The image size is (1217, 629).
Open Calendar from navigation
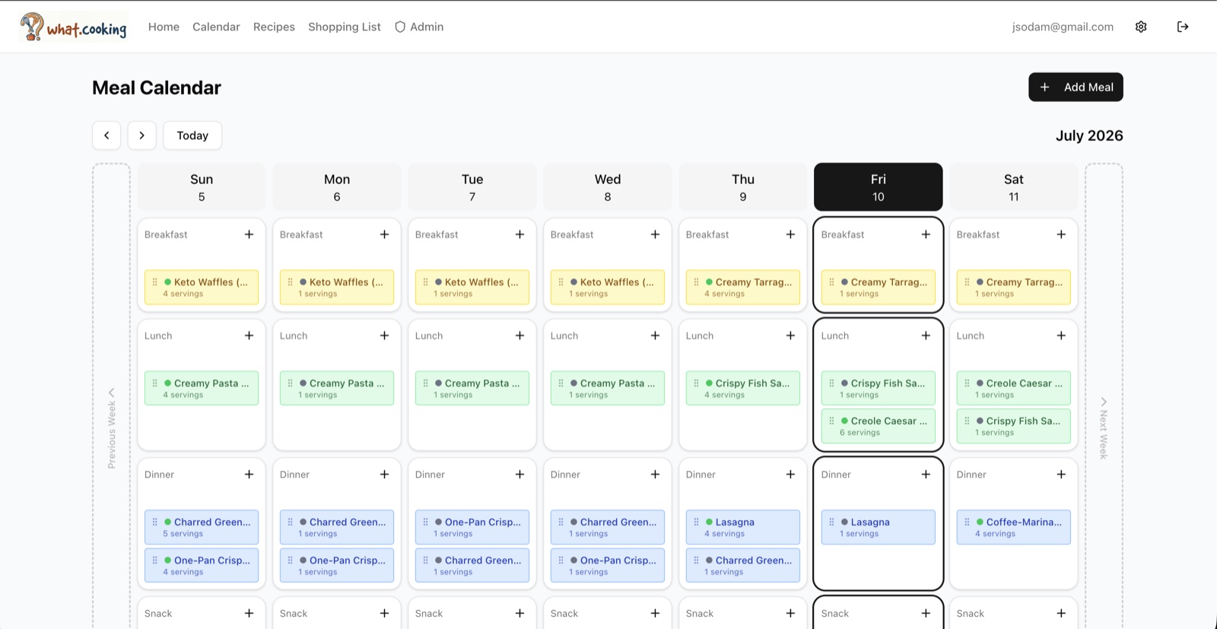(x=216, y=27)
